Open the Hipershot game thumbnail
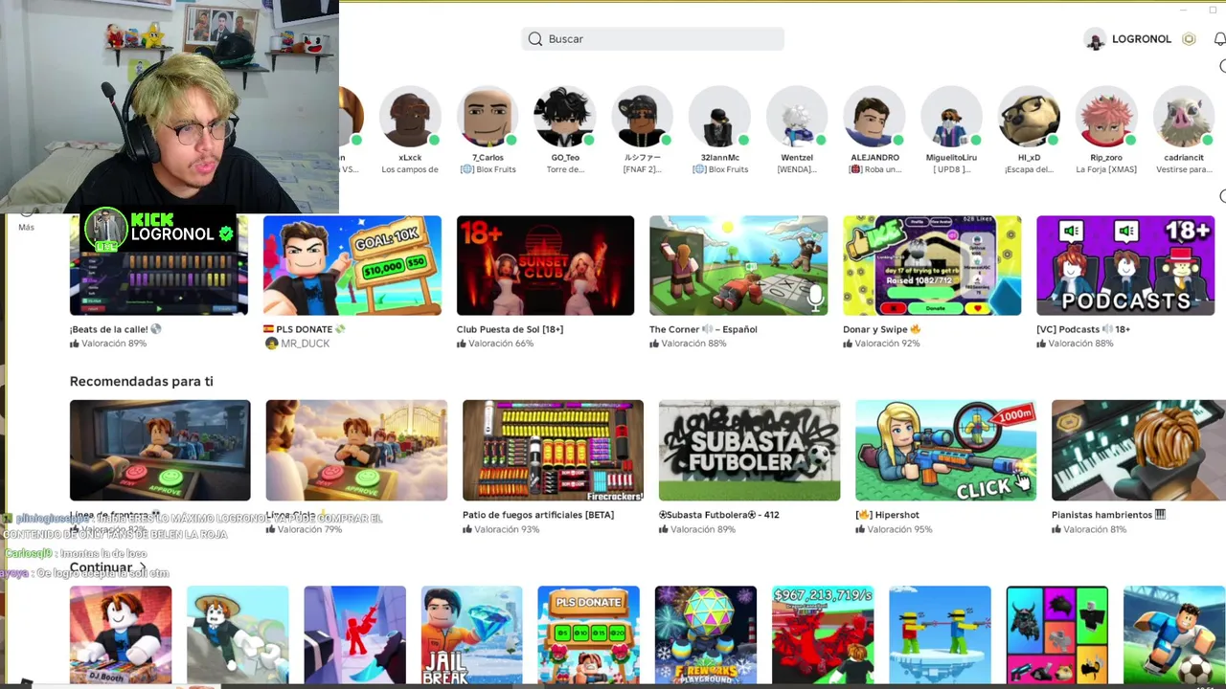This screenshot has height=689, width=1226. point(945,450)
